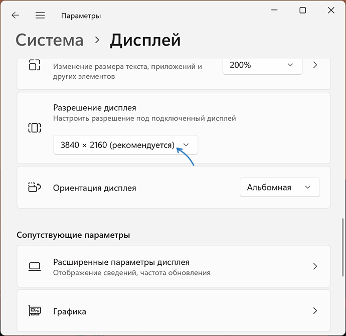Click the display orientation icon
This screenshot has height=336, width=346.
pos(34,188)
